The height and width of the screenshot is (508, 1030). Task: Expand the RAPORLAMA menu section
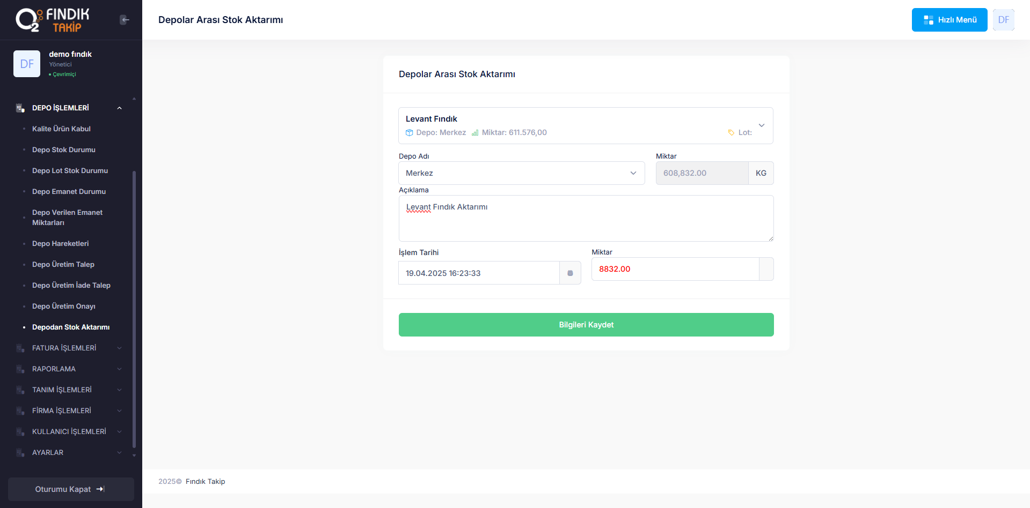click(119, 369)
